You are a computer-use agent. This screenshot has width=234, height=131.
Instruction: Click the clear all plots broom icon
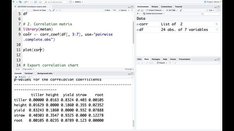coord(175,63)
